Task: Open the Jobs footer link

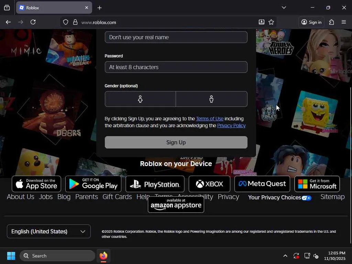Action: tap(46, 197)
